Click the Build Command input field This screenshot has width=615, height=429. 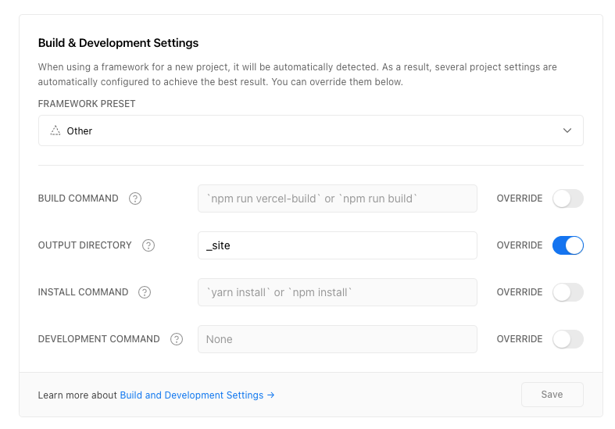[337, 198]
